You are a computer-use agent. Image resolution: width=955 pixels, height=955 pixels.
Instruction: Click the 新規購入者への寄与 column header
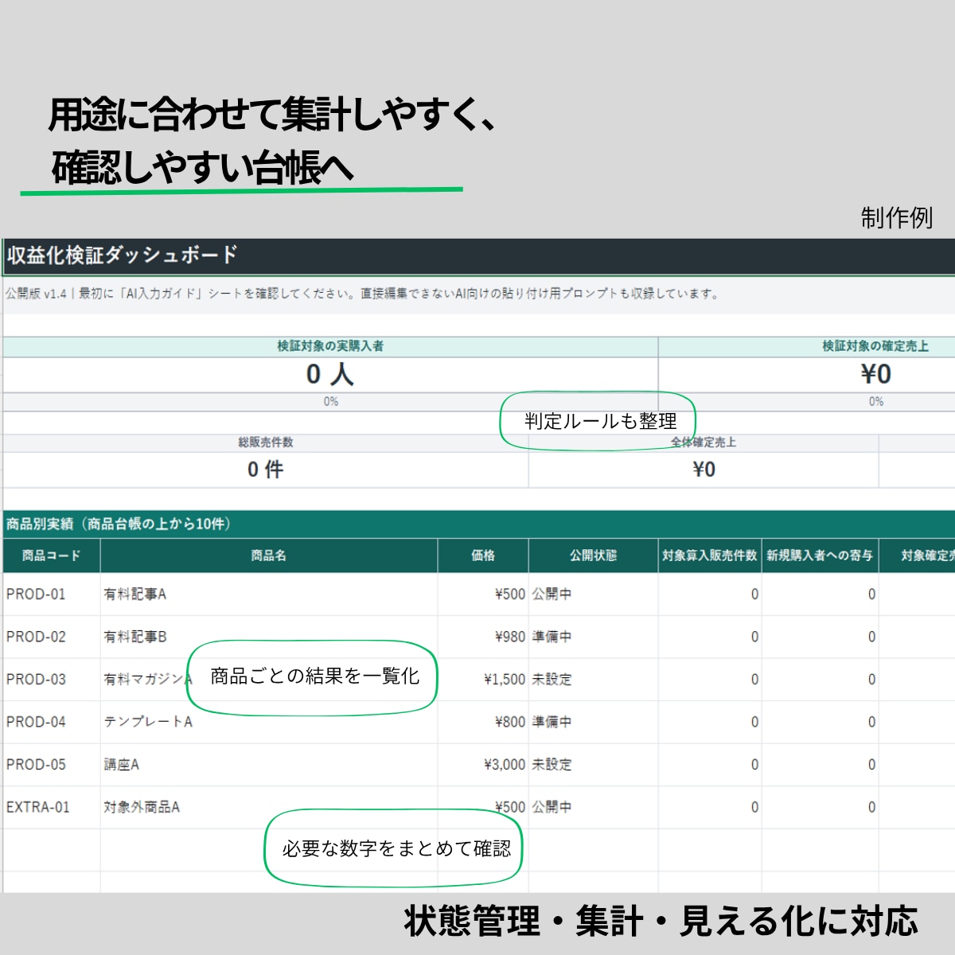pyautogui.click(x=821, y=555)
